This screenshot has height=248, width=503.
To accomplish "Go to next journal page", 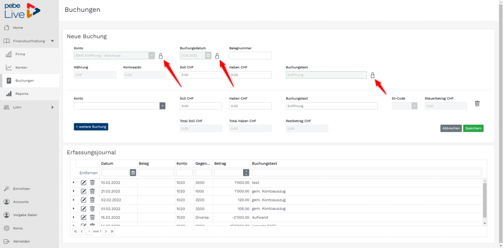I will point(106,231).
